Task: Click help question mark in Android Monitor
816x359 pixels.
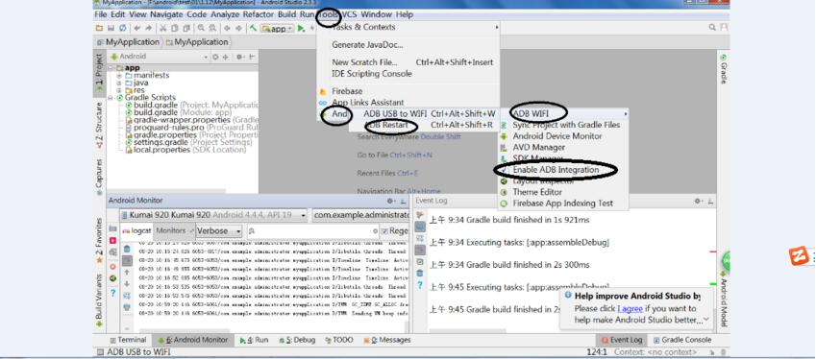Action: pyautogui.click(x=112, y=293)
